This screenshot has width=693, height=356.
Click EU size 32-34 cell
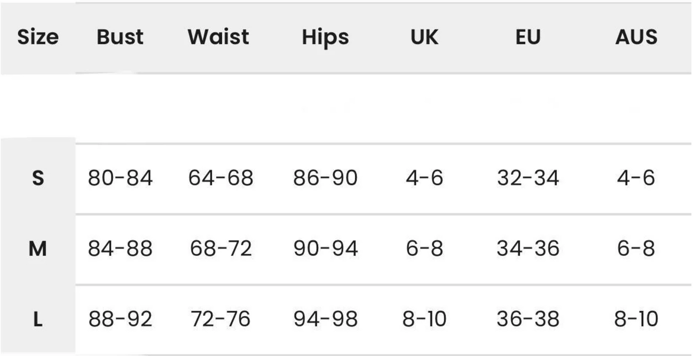[528, 178]
